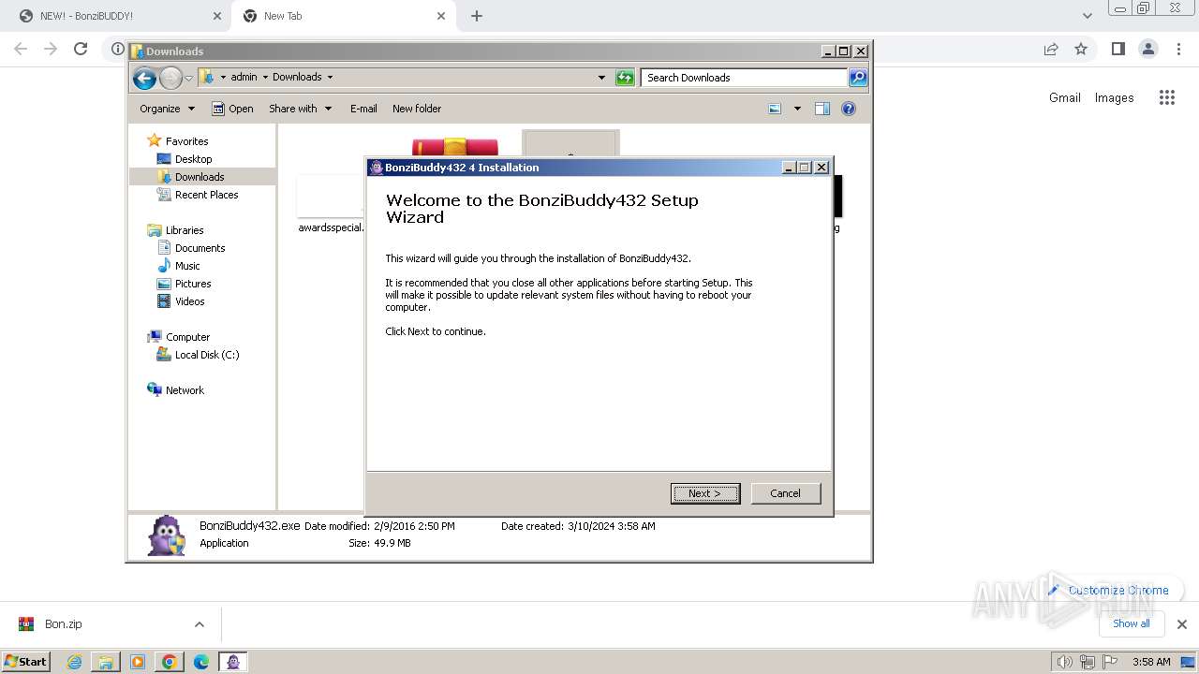
Task: Bookmark this page with the star
Action: coord(1081,49)
